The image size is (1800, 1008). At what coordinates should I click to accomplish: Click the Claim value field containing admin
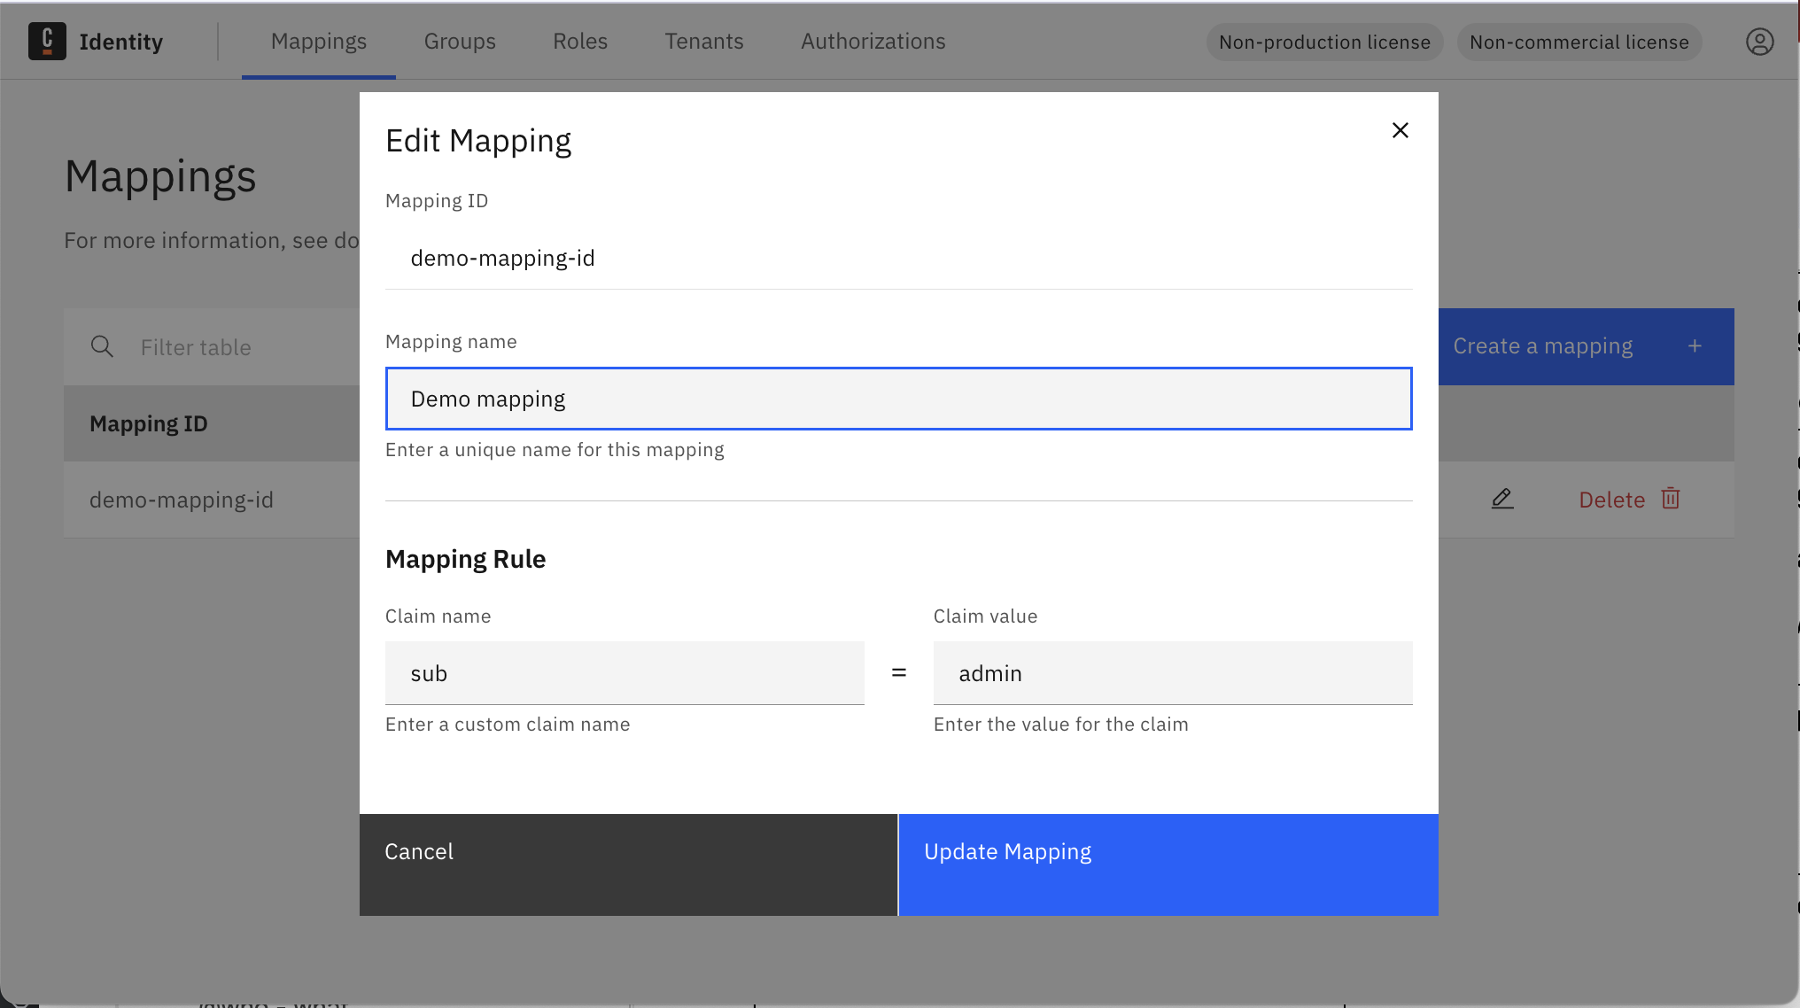1173,673
